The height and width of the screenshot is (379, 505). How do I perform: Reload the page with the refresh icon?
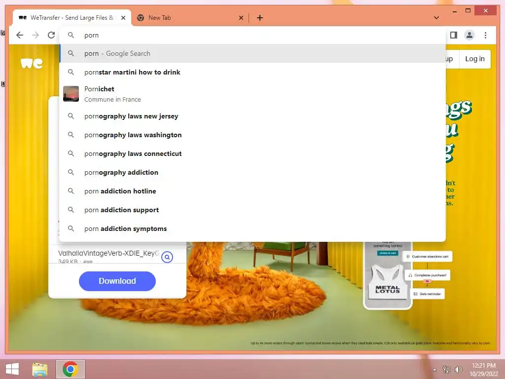click(51, 35)
